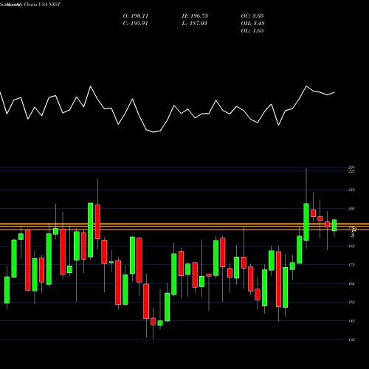Screen dimensions: 369x369
Task: Click the 152 price axis label
Action: (x=351, y=303)
